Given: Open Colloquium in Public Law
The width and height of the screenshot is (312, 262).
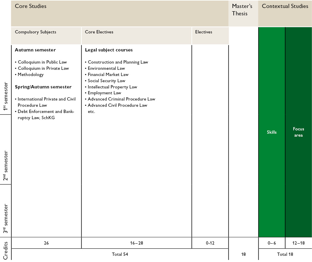Looking at the screenshot, I should pos(42,62).
